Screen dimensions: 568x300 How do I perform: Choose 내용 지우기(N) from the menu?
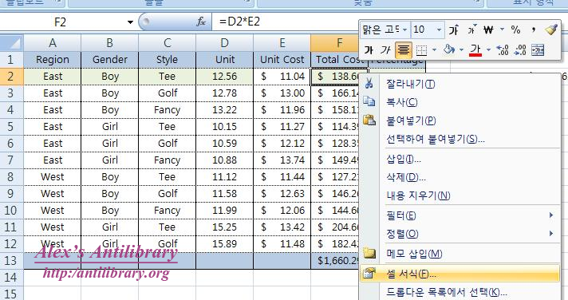coord(460,195)
